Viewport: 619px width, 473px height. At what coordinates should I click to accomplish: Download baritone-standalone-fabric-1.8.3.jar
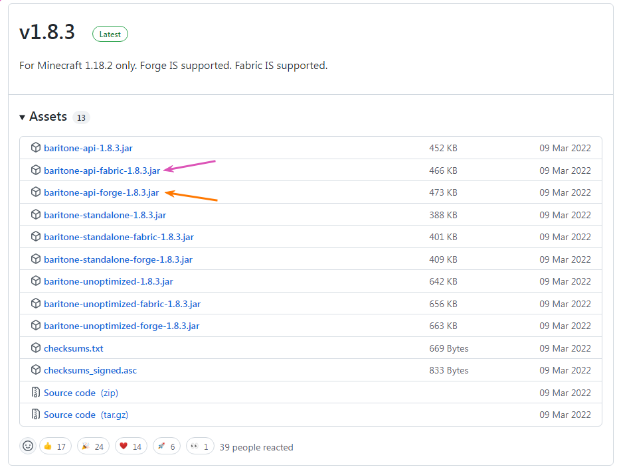[x=119, y=237]
